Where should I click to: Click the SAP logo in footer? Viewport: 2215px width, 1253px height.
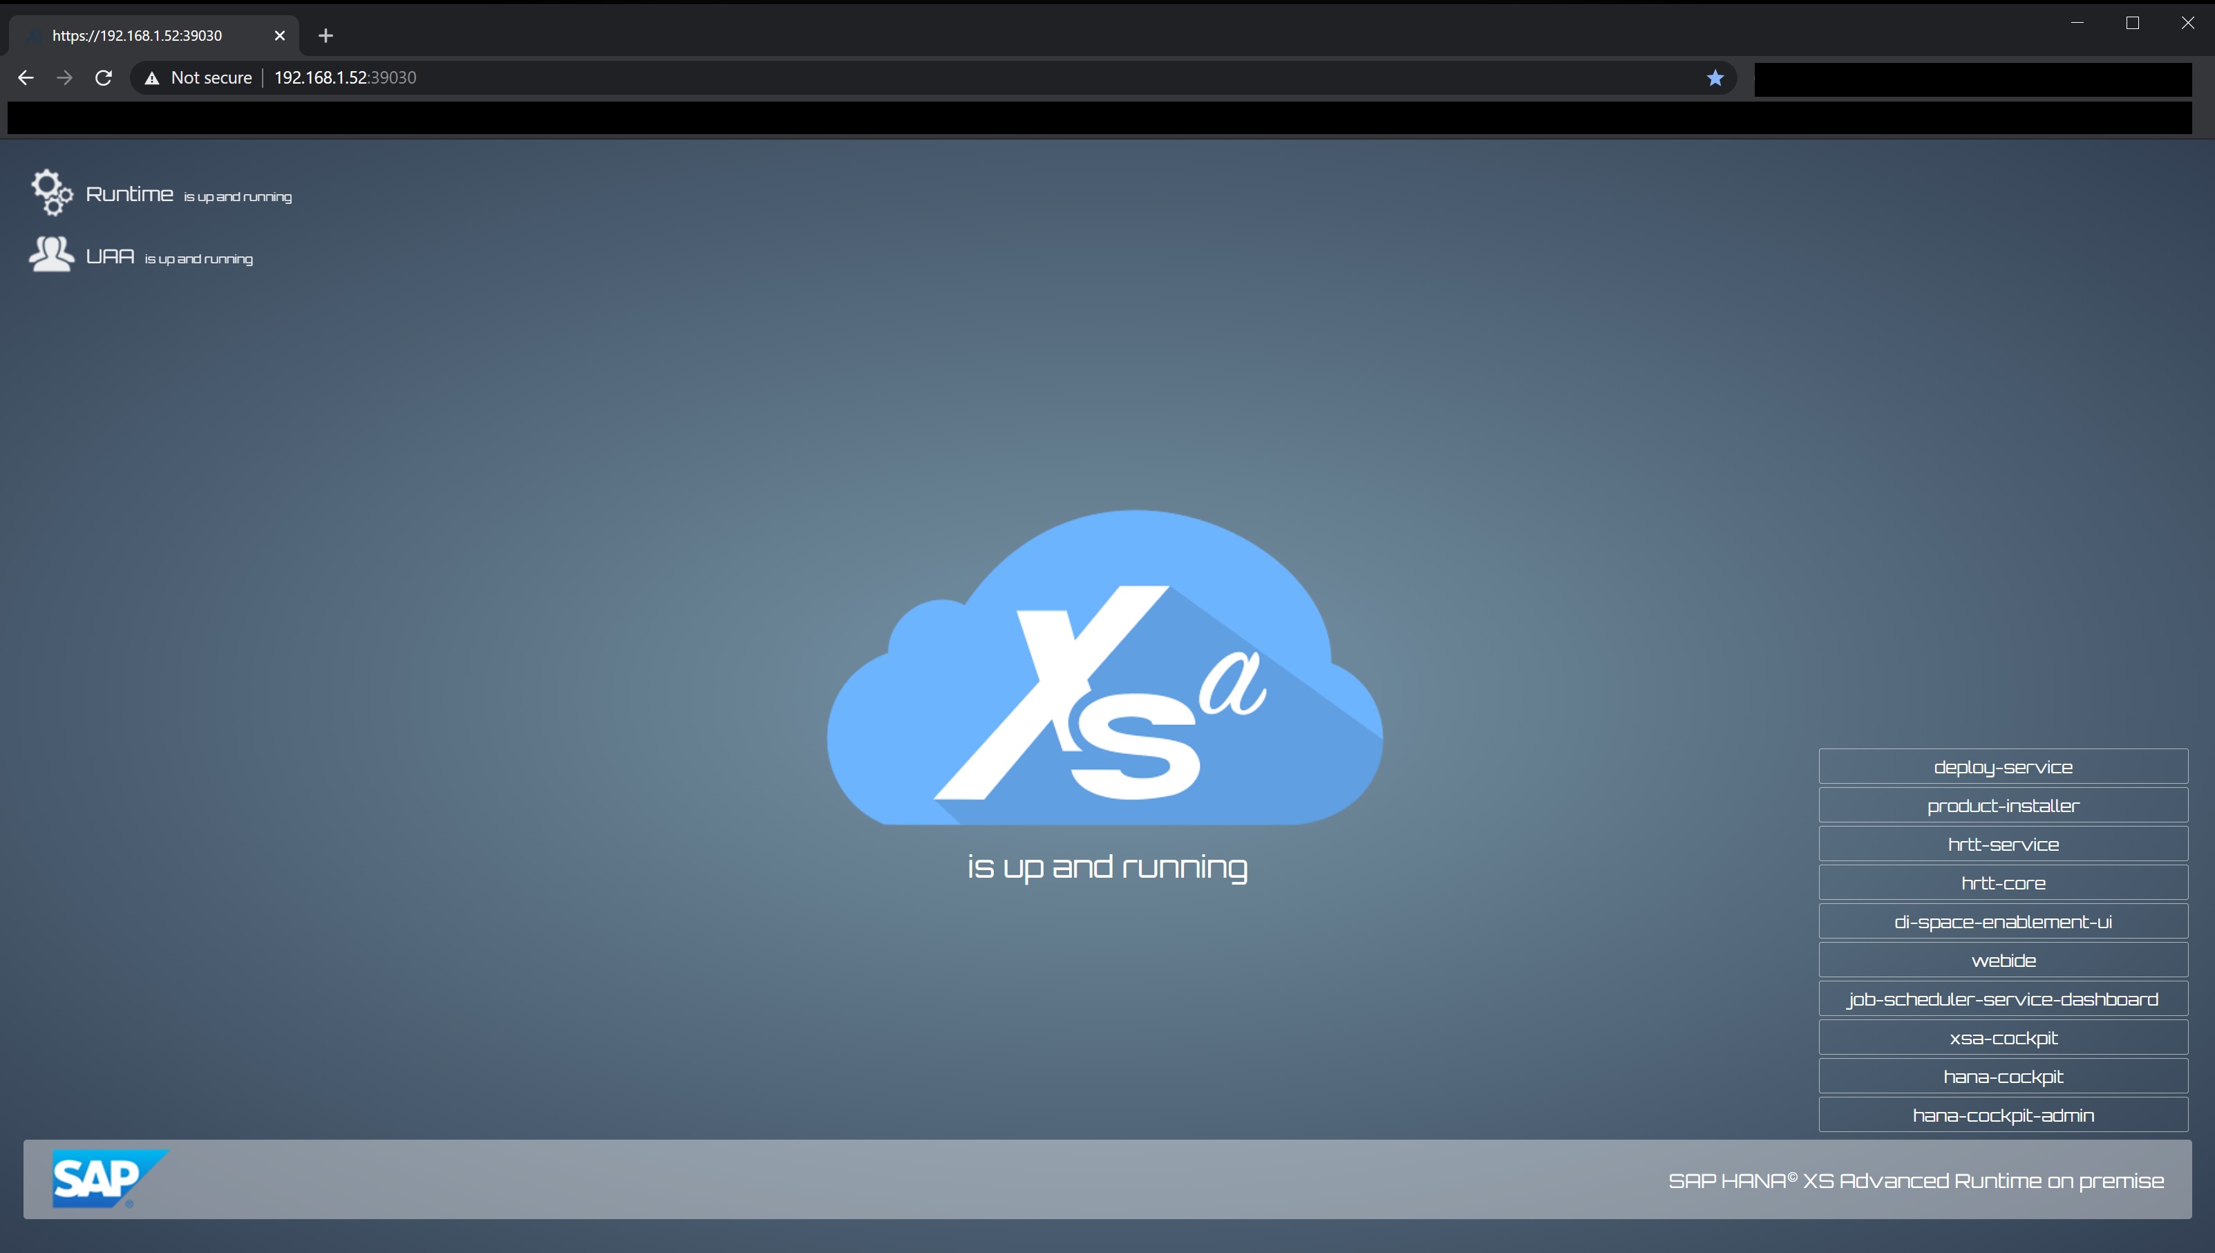(x=109, y=1178)
